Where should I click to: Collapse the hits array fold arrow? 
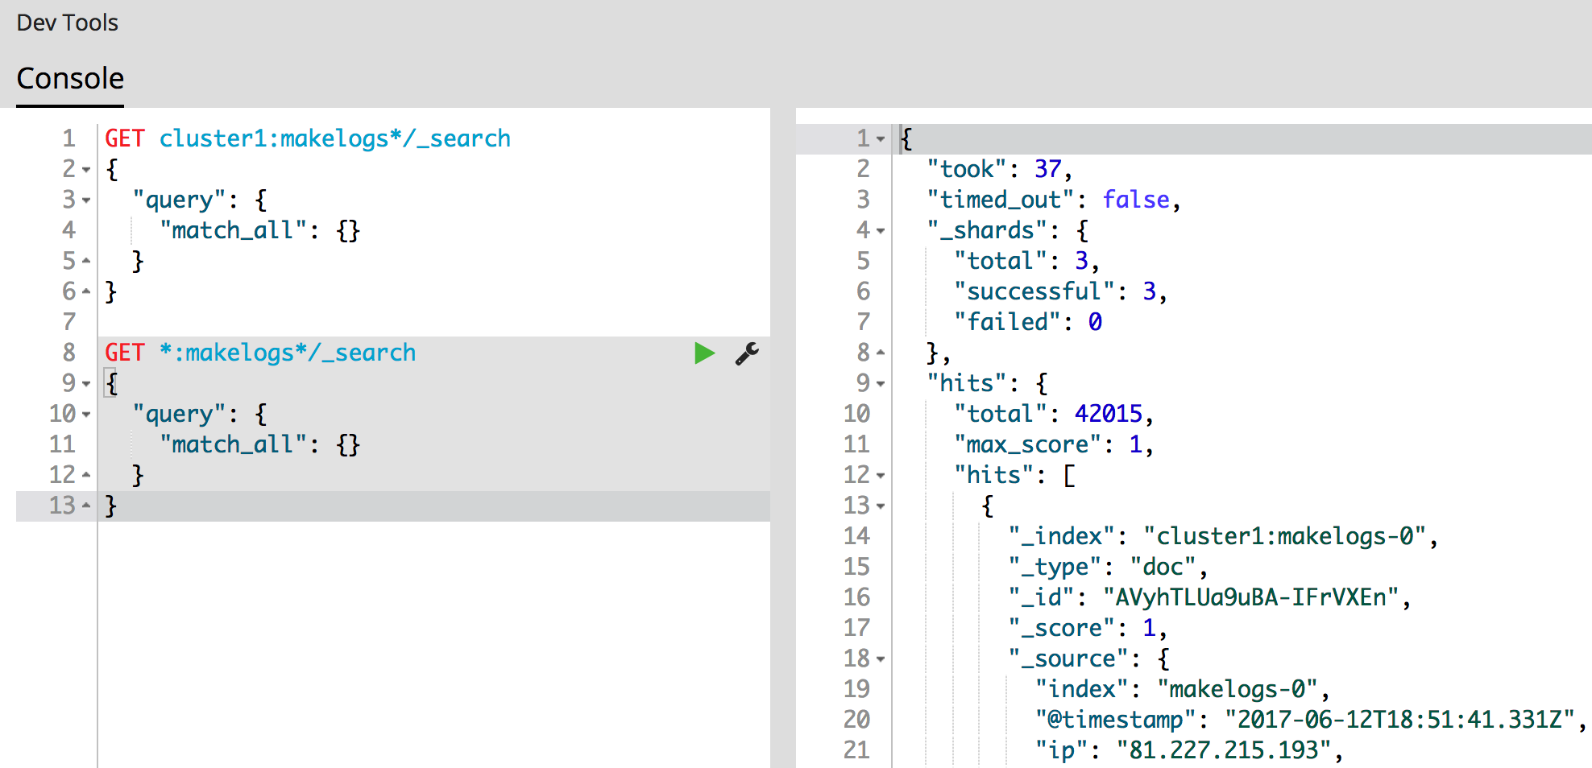click(x=881, y=476)
